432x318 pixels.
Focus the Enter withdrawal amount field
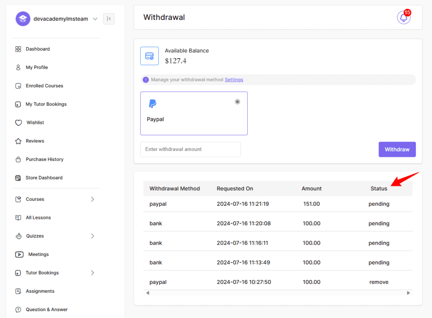tap(190, 149)
